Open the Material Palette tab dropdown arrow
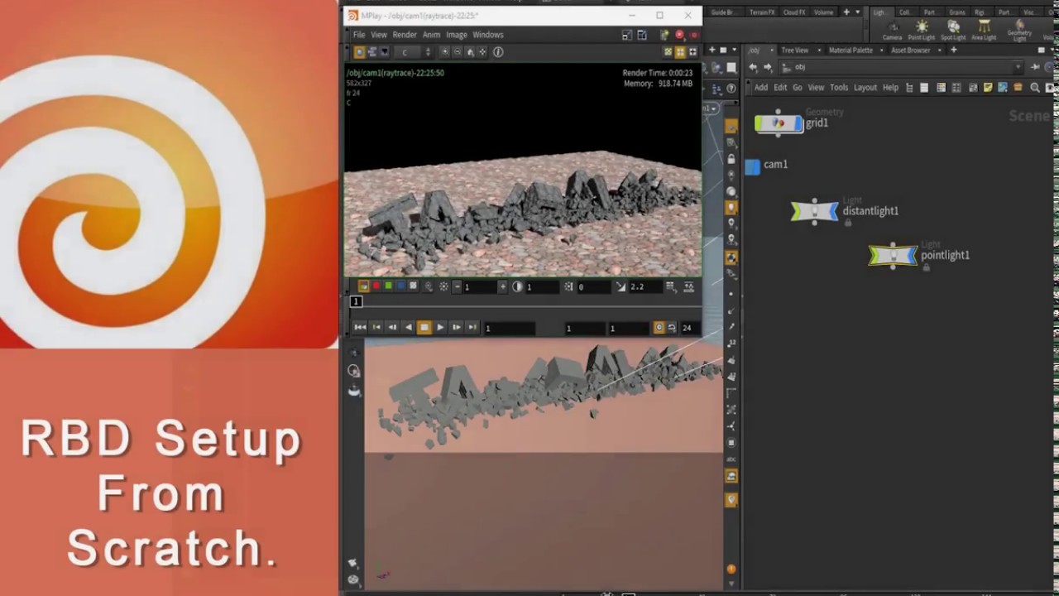This screenshot has width=1059, height=596. point(880,50)
